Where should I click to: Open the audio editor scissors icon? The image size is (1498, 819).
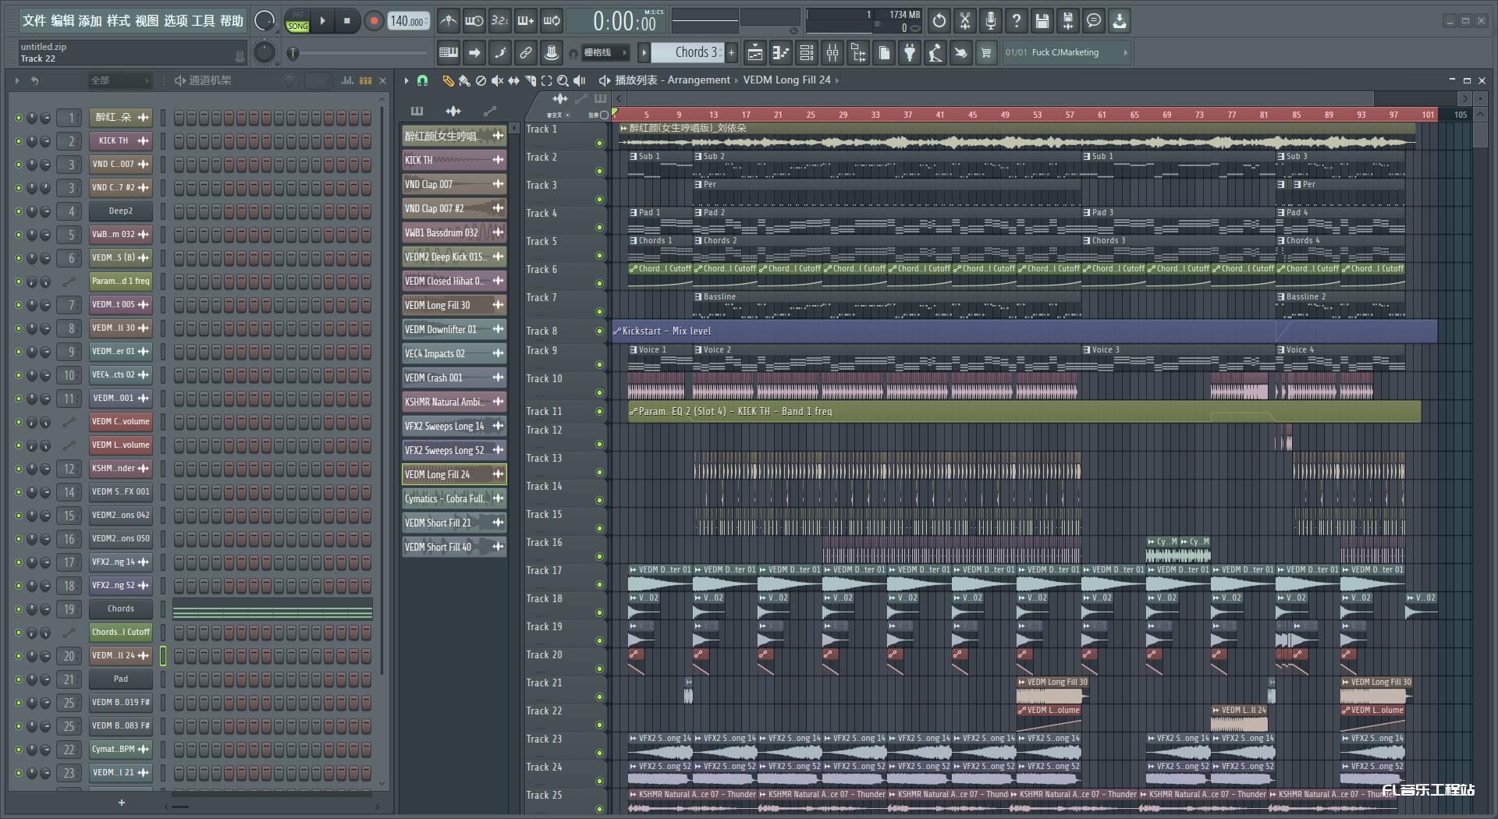click(x=965, y=21)
